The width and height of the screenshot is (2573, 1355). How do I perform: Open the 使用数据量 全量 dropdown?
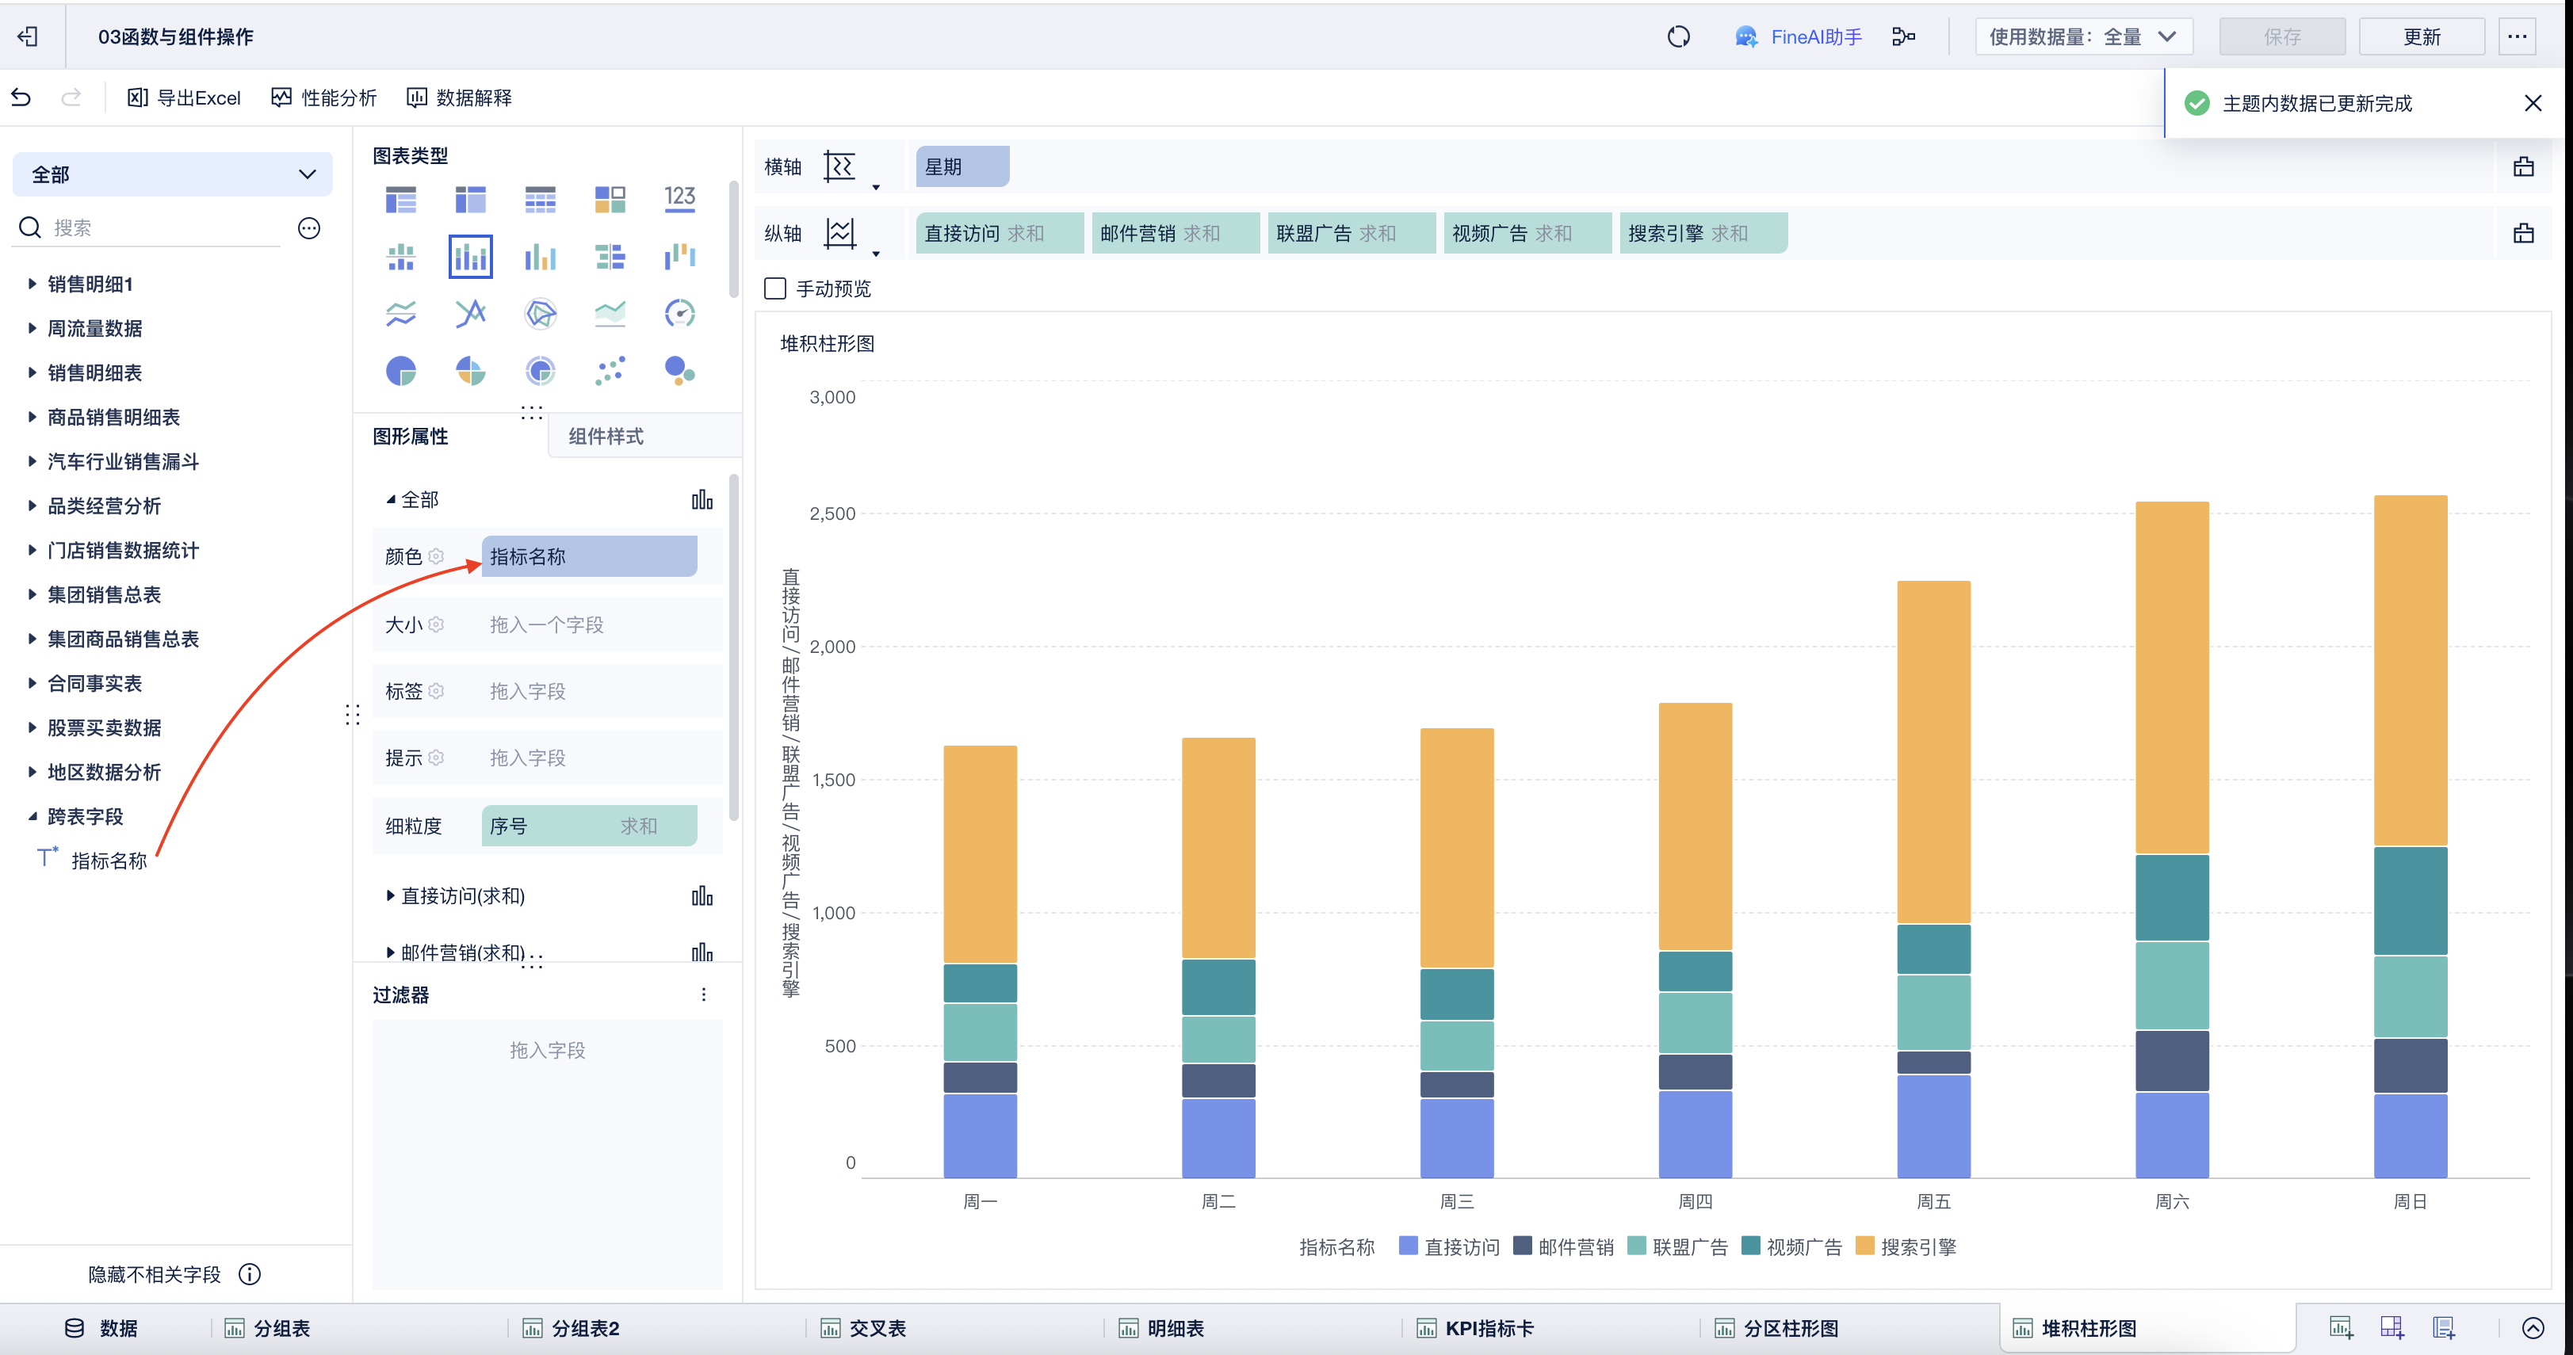(2082, 37)
